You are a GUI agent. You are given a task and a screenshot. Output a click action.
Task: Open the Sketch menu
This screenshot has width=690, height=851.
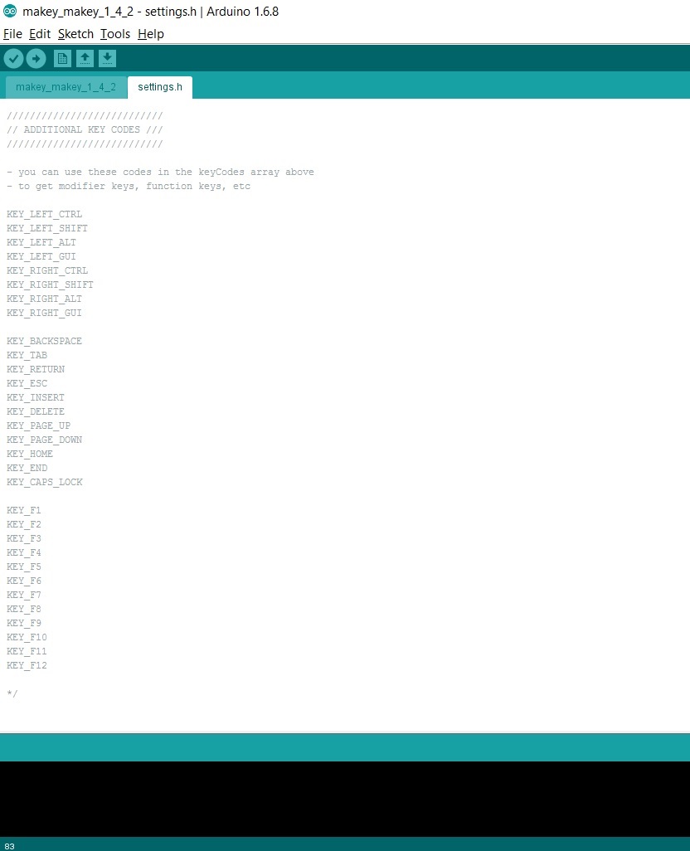click(x=75, y=34)
